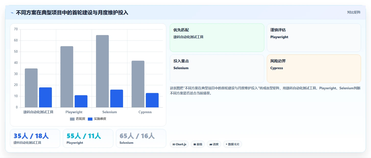Click the gray Cypress bar
371x158 pixels.
138,84
